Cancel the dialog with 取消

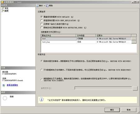click(128, 110)
